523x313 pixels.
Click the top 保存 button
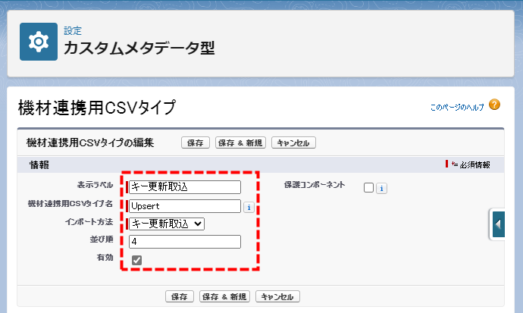point(195,142)
